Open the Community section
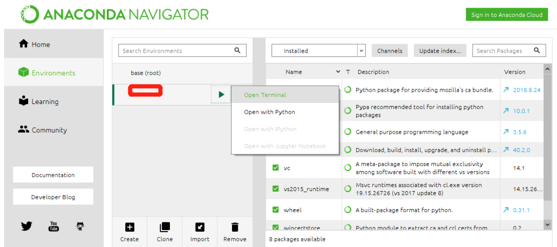This screenshot has width=557, height=247. point(53,130)
